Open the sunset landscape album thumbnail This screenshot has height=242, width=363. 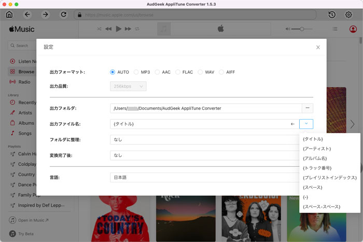[186, 219]
